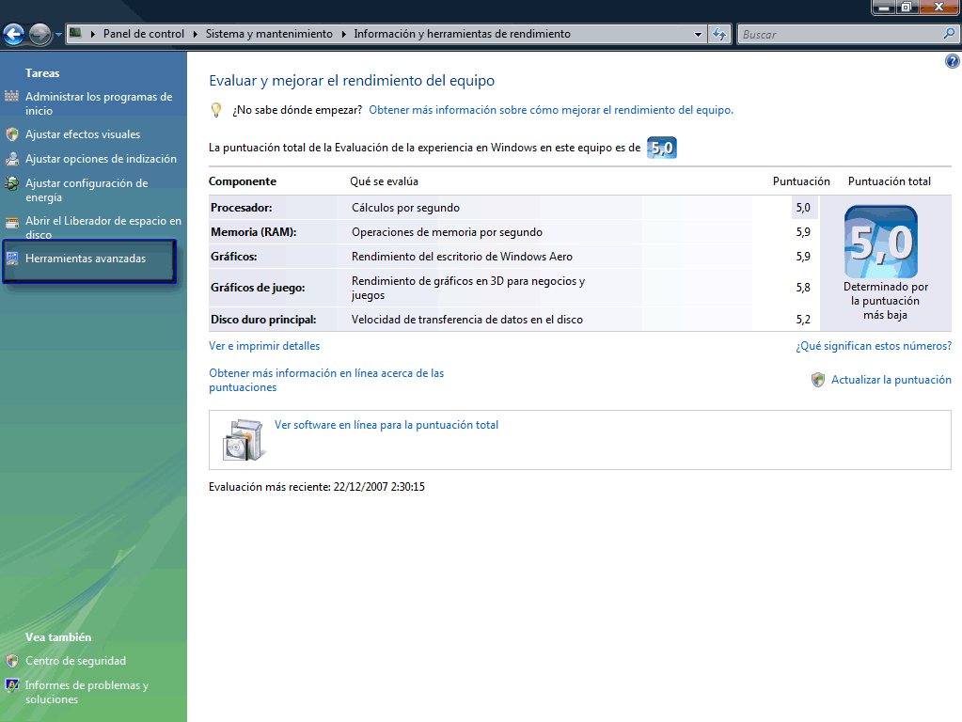Click the lightbulb tip icon

pyautogui.click(x=216, y=110)
